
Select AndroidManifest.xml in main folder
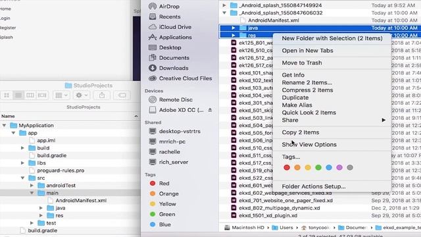coord(81,200)
